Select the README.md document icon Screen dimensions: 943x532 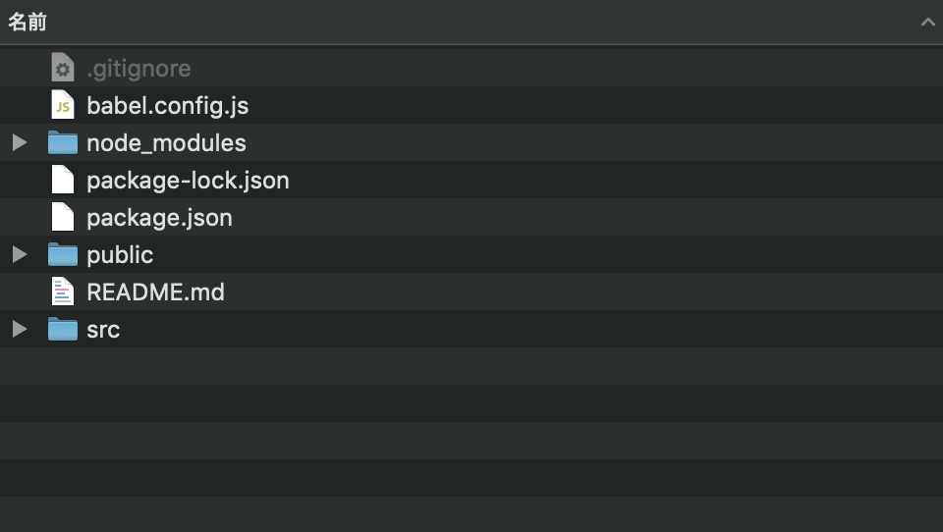tap(63, 291)
